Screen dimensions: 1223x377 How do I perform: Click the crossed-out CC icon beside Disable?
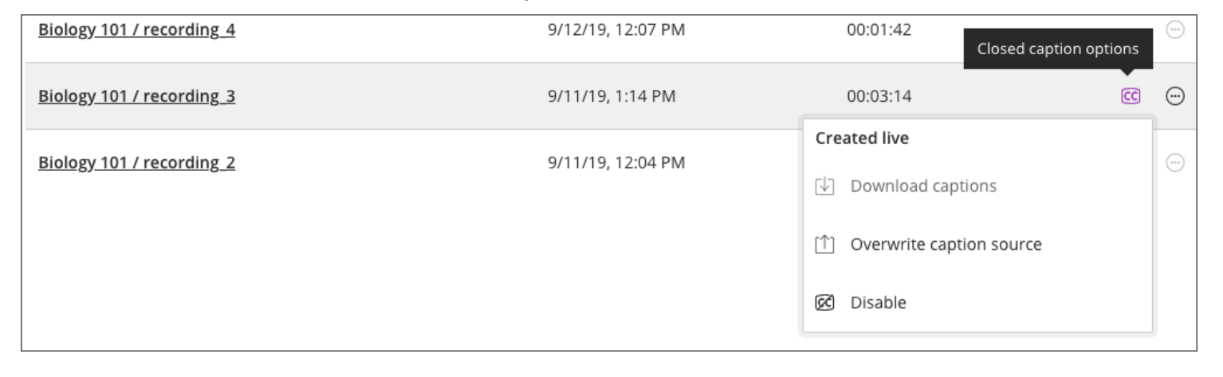click(x=824, y=302)
